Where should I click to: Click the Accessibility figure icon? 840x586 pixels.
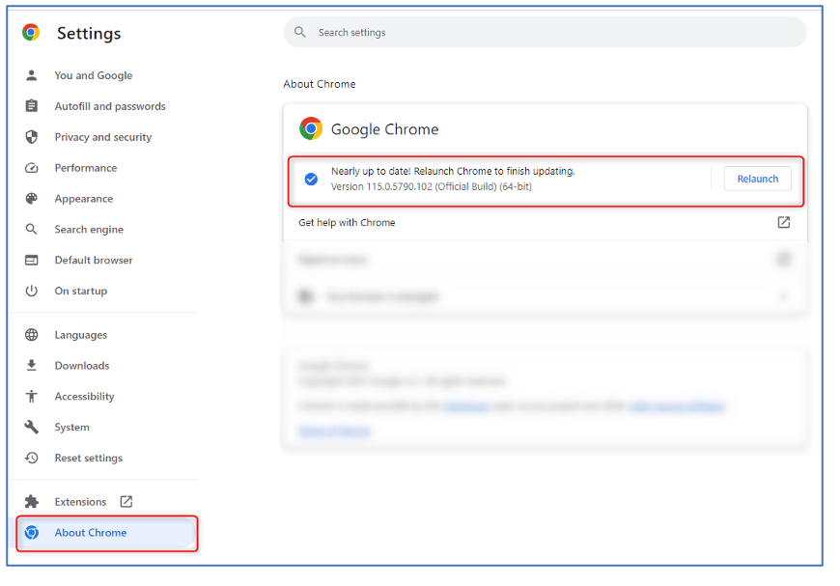pos(32,397)
